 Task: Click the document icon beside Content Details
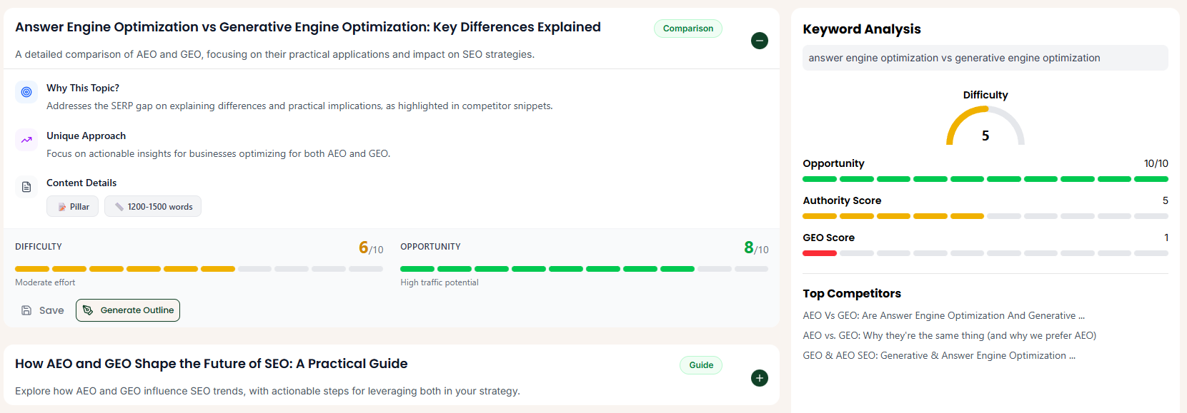click(x=26, y=187)
